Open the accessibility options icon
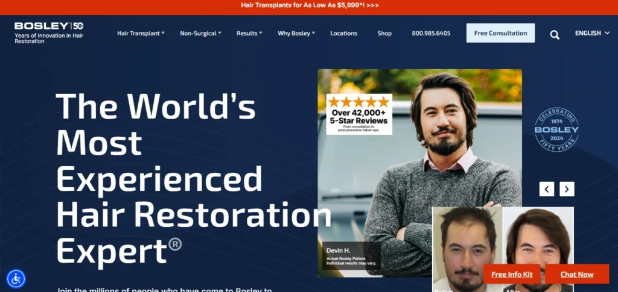 pyautogui.click(x=16, y=278)
